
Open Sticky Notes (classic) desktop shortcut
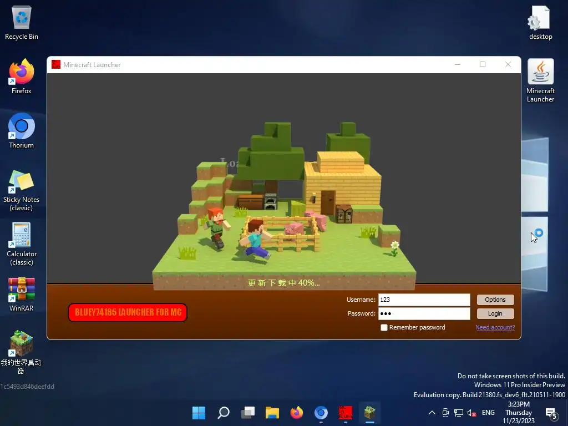pos(22,190)
